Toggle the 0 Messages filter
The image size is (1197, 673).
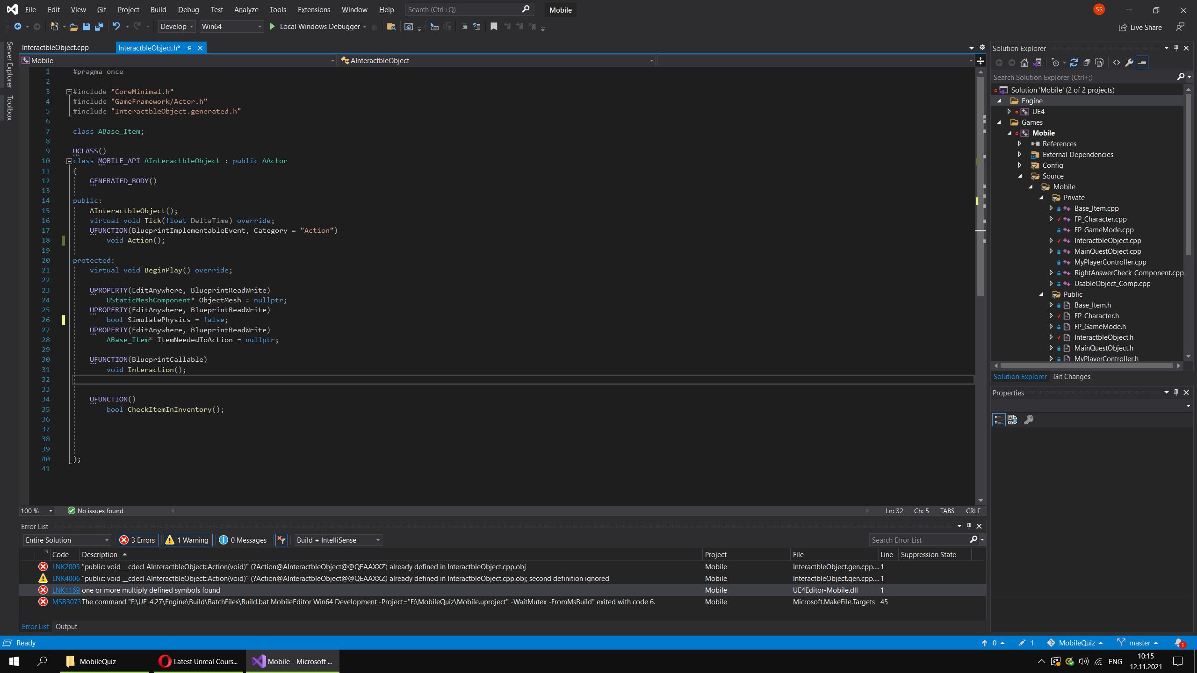(x=243, y=540)
